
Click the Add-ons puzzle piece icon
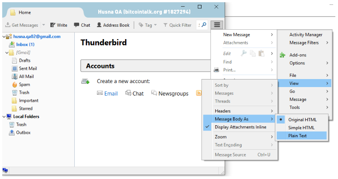[x=282, y=55]
